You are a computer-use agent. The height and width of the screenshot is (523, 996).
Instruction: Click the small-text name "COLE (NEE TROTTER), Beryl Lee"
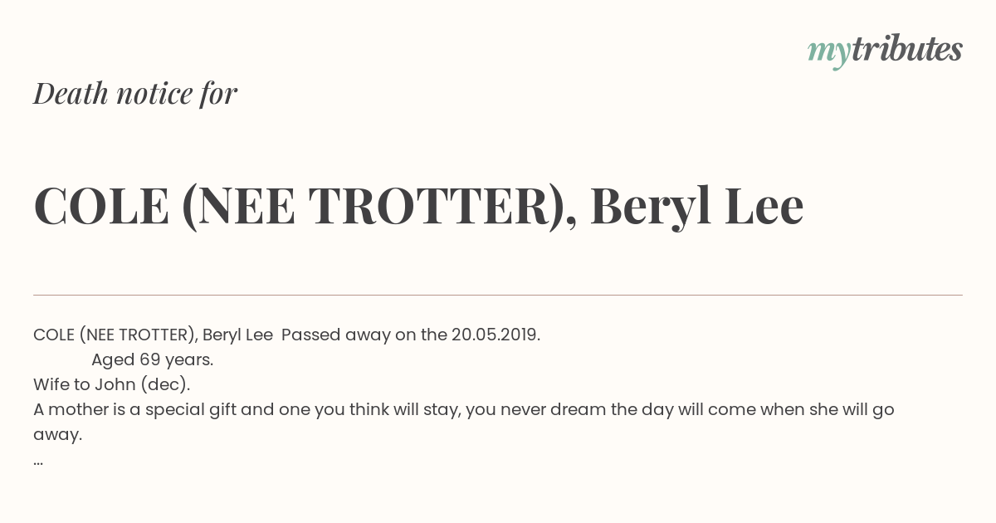(x=153, y=335)
